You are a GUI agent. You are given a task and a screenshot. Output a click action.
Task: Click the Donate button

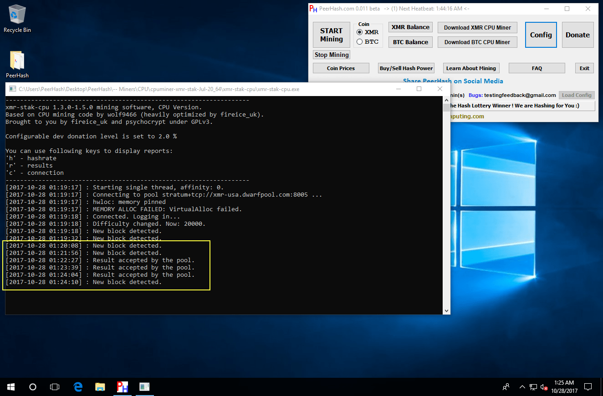point(577,35)
